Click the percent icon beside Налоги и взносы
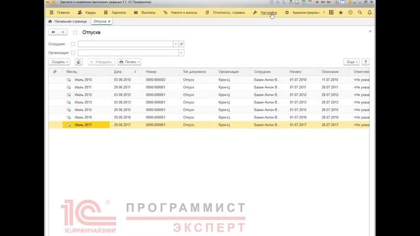This screenshot has width=420, height=236. 165,12
